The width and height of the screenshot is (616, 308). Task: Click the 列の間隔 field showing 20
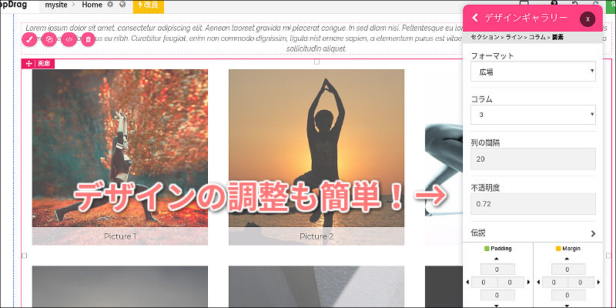point(533,159)
